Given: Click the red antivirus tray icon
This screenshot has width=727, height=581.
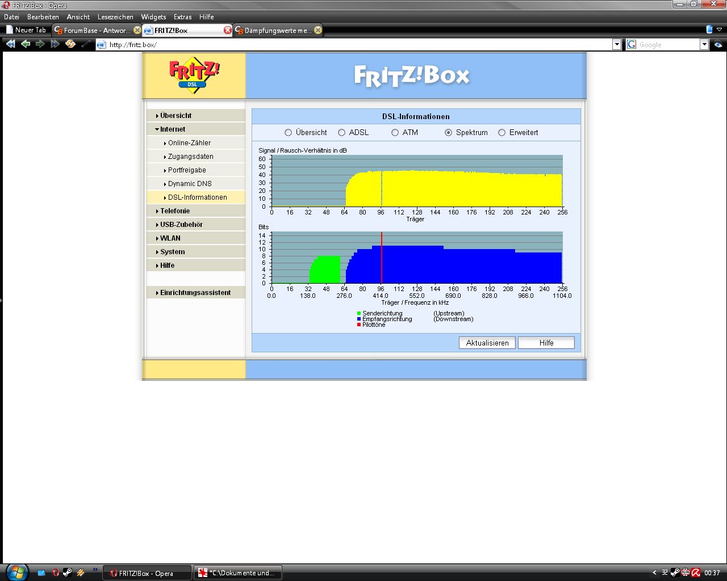Looking at the screenshot, I should click(696, 573).
